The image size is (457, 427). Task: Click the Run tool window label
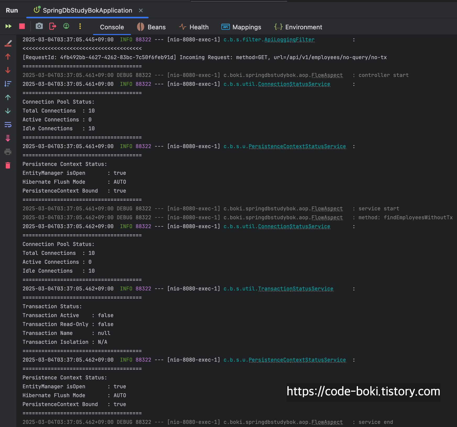point(12,10)
